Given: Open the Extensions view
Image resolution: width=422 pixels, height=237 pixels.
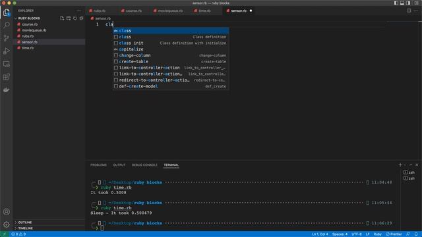Looking at the screenshot, I should [x=6, y=77].
